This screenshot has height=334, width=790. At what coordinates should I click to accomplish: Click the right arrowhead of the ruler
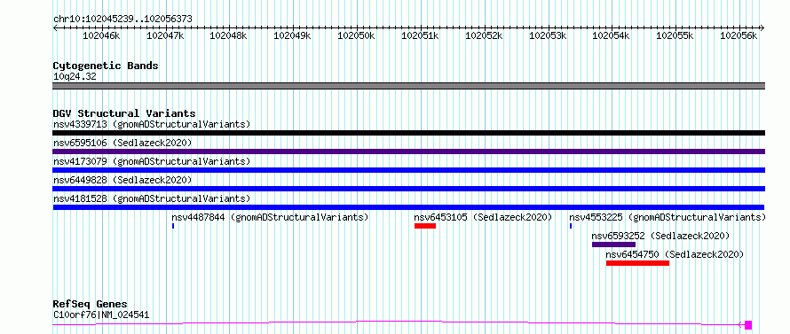762,28
